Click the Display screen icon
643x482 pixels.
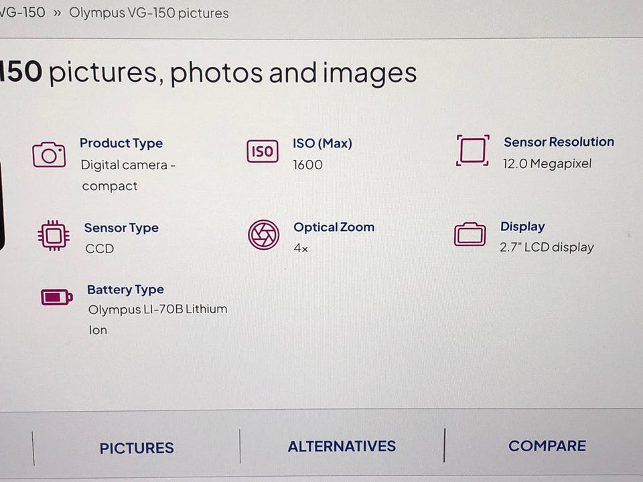pos(470,234)
